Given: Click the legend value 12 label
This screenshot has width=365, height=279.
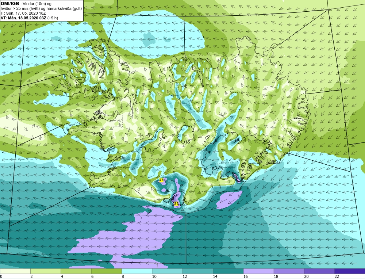Looking at the screenshot, I should [x=185, y=276].
